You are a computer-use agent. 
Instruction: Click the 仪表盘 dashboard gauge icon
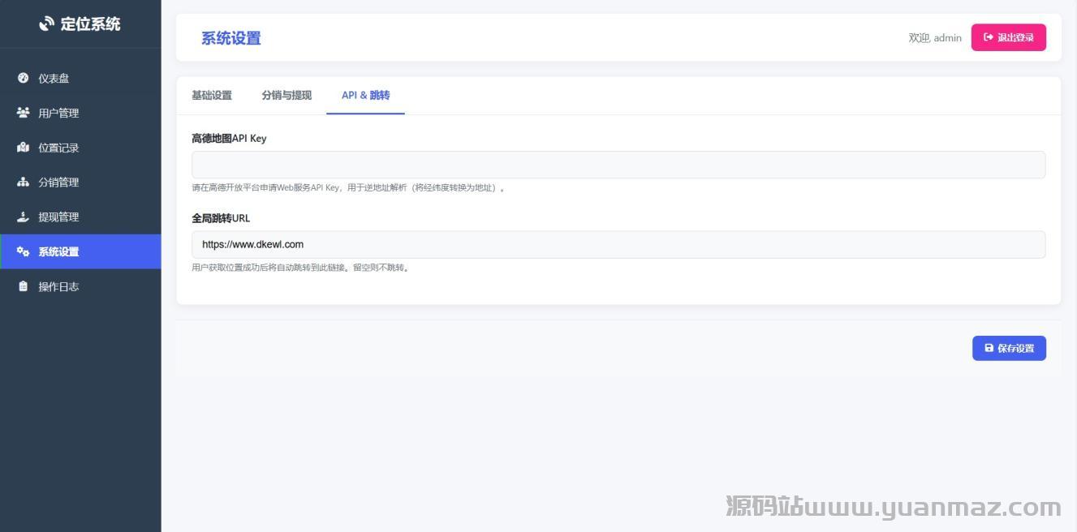[x=23, y=78]
